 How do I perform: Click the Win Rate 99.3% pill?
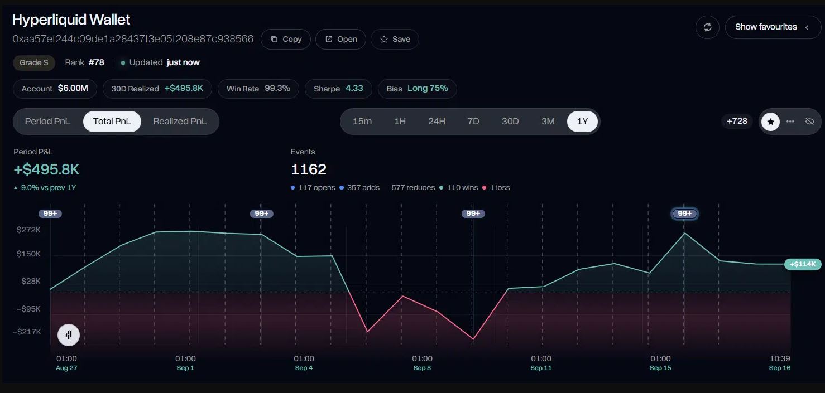click(x=258, y=89)
